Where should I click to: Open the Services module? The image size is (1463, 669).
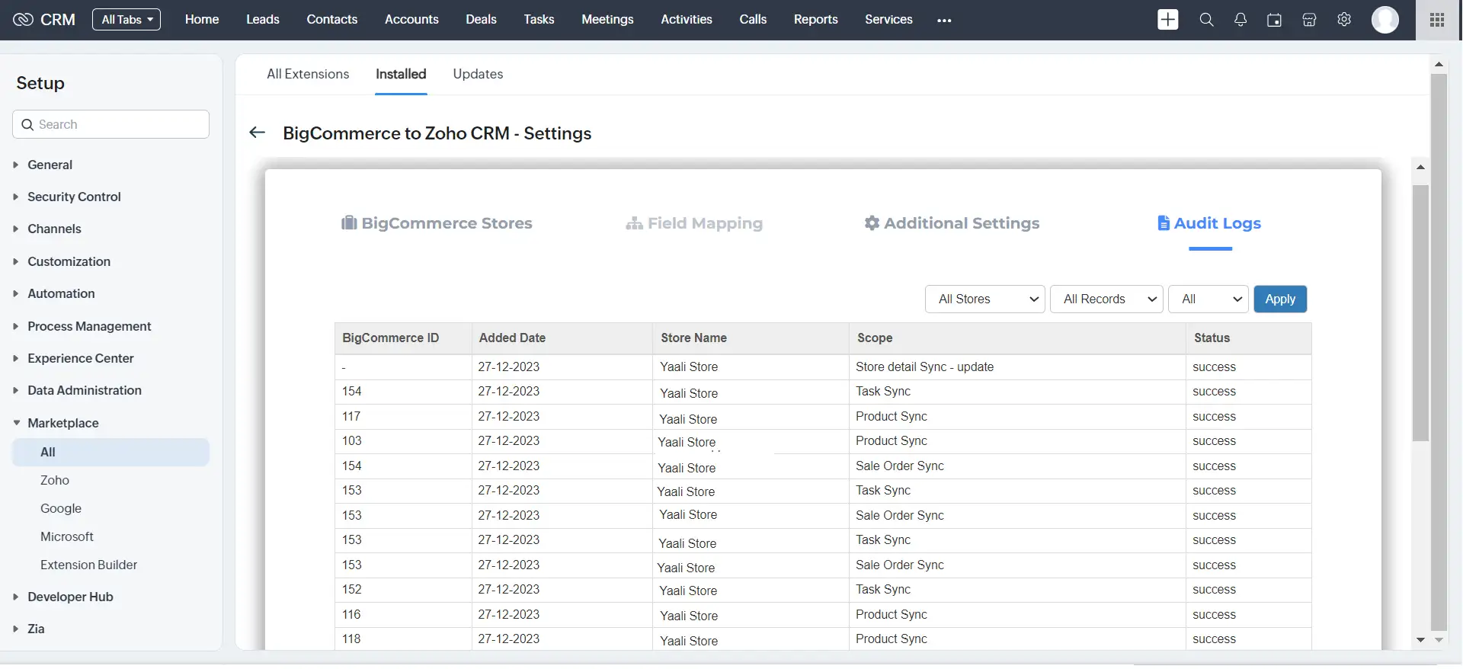(x=888, y=20)
